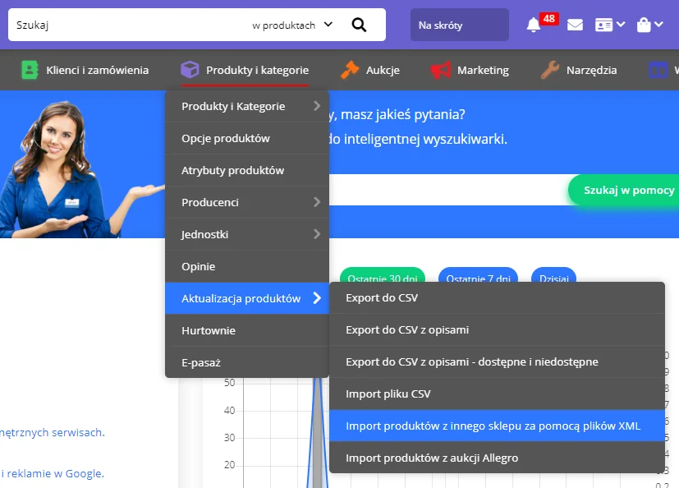The image size is (679, 488).
Task: Click into the Szukaj search field
Action: point(130,25)
